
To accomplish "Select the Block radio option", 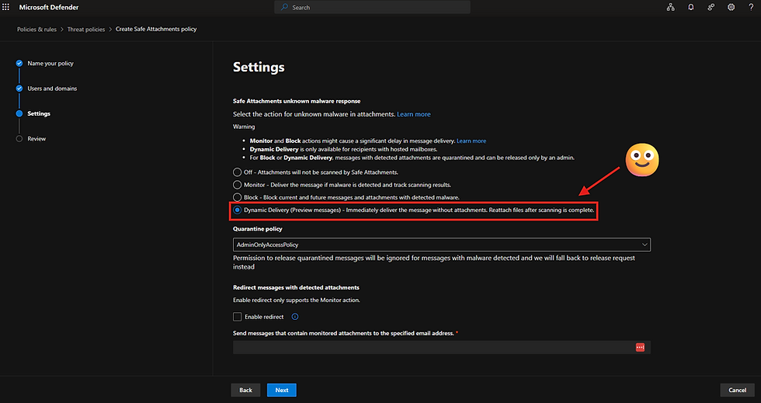I will [238, 197].
